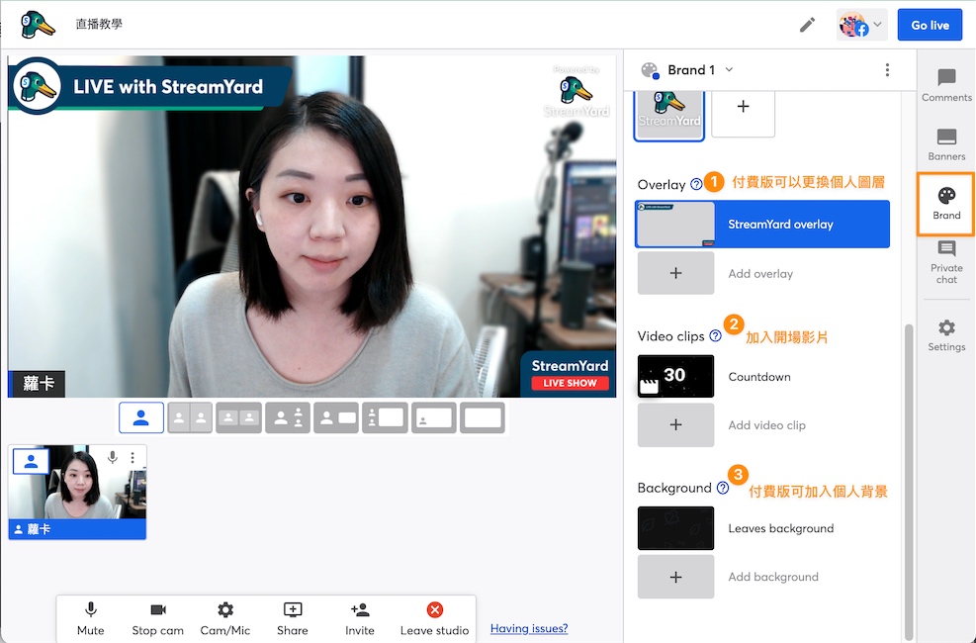Viewport: 976px width, 643px height.
Task: Click the 直播教學 broadcast title
Action: 99,25
